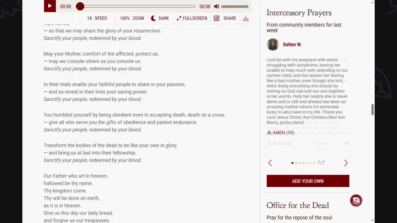Open the chat support bubble
Viewport: 397px width, 223px height.
356,200
